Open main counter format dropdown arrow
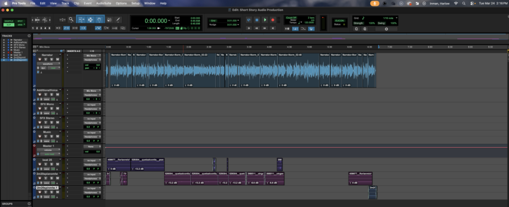The image size is (509, 207). [169, 21]
